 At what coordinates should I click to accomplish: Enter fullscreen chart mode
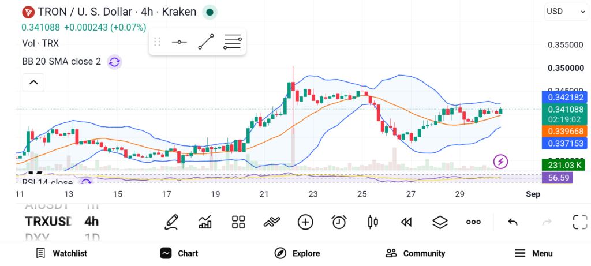[580, 222]
